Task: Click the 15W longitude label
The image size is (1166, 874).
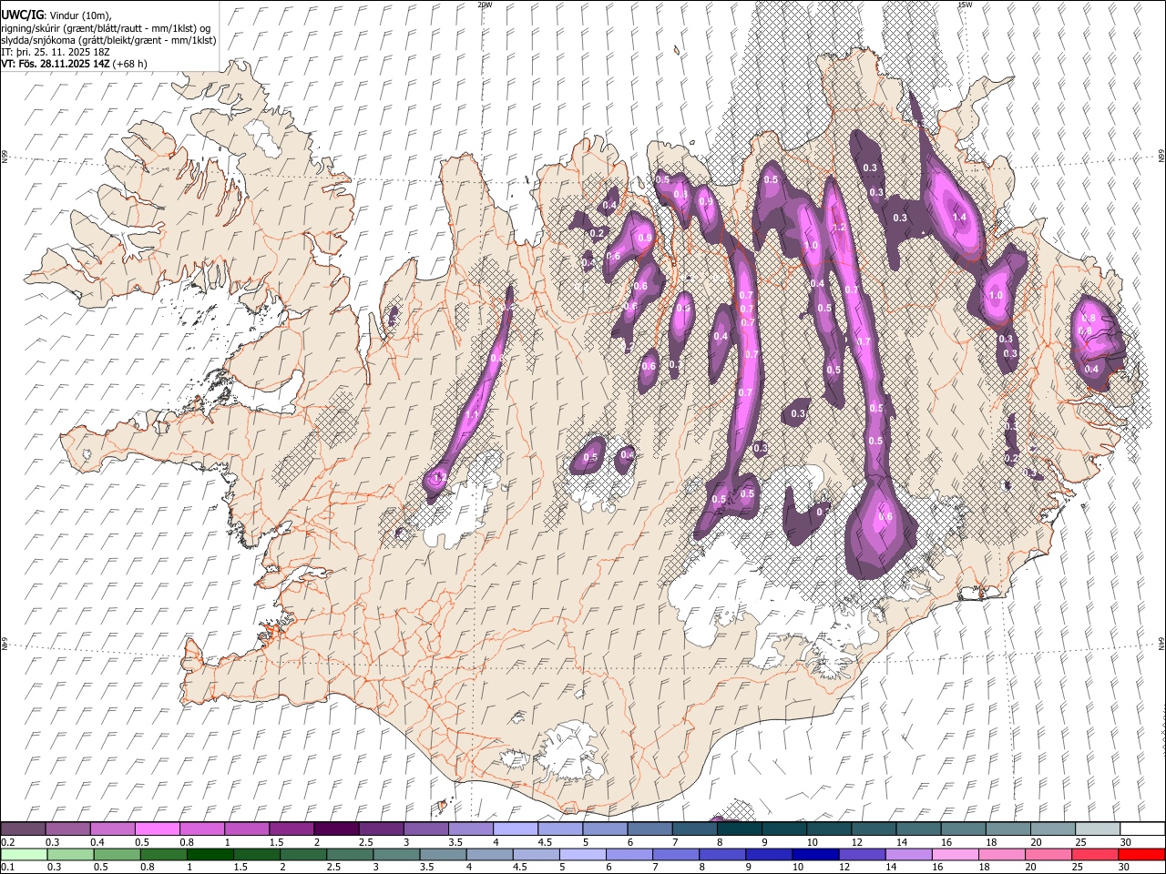Action: point(965,5)
